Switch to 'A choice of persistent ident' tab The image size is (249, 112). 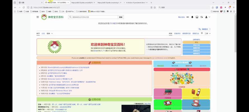tap(136, 3)
